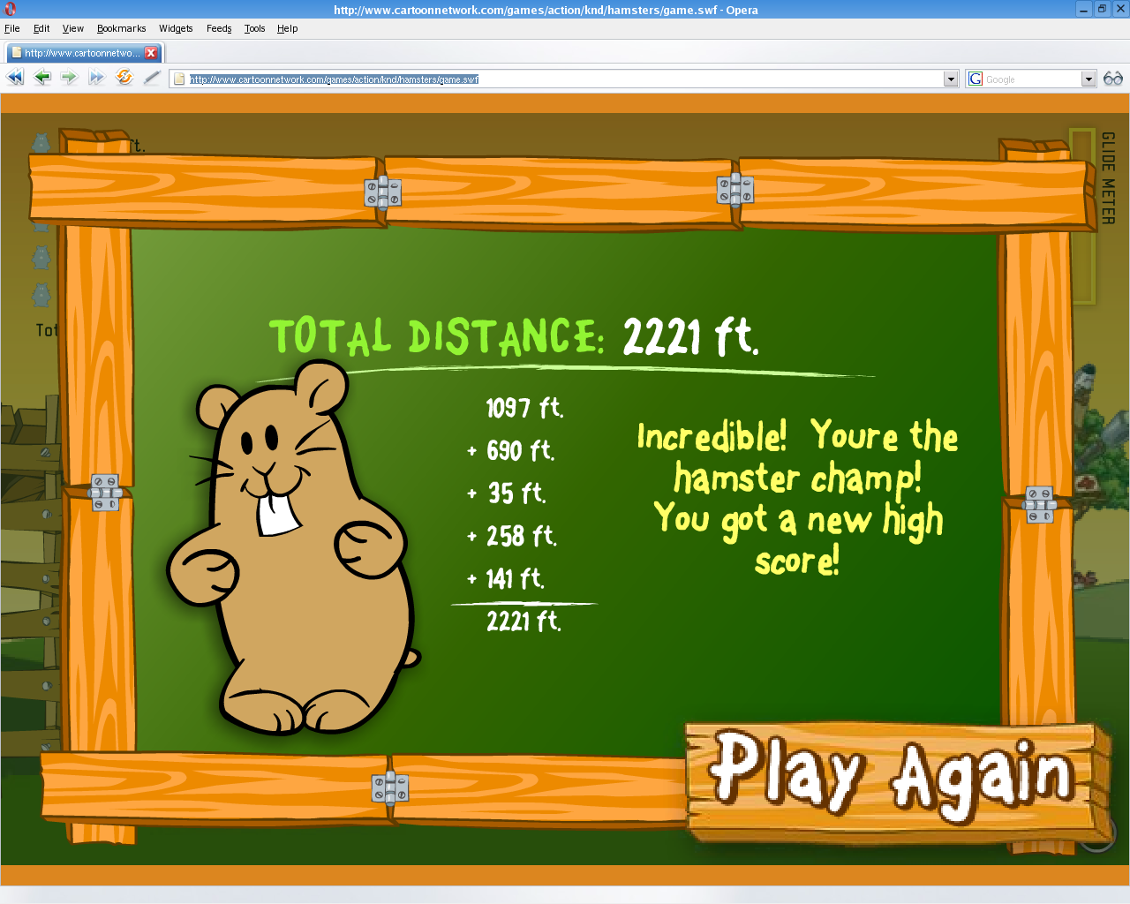Click the Rewind navigation button
The image size is (1130, 904).
15,78
